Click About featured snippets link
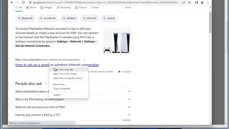Screen dimensions: 229x129 tap(102, 72)
